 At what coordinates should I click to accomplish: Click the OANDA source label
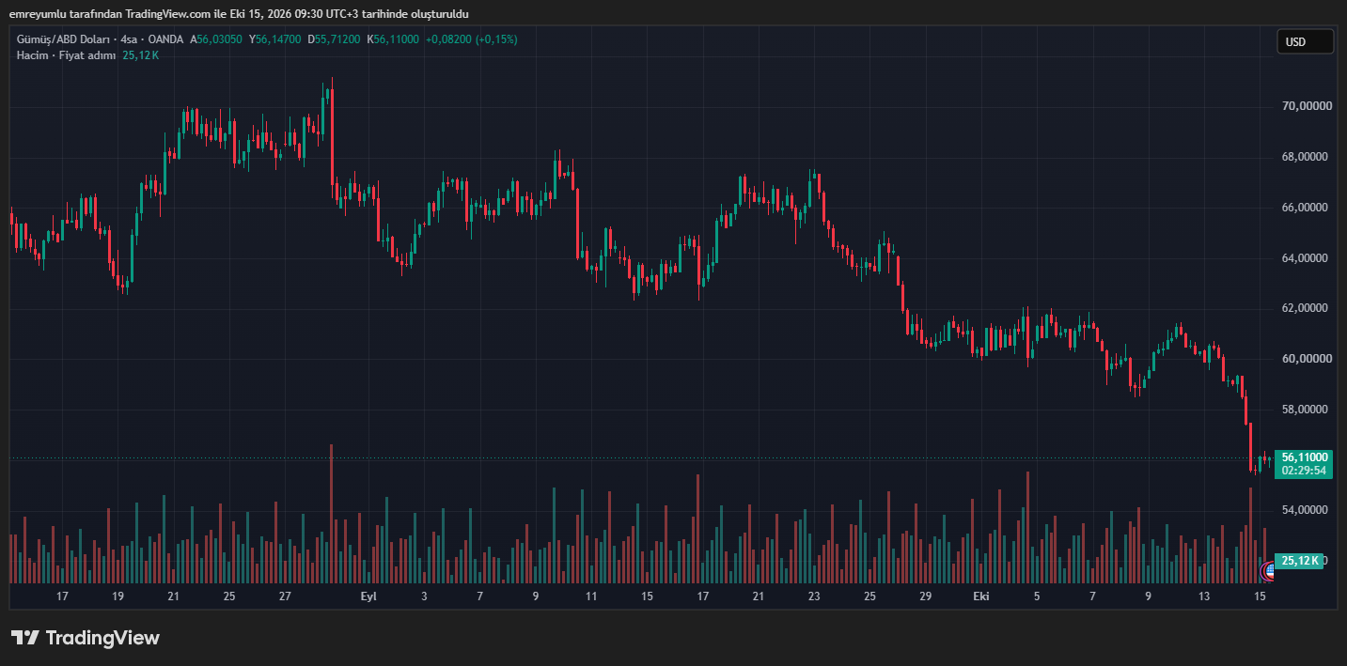pyautogui.click(x=165, y=39)
